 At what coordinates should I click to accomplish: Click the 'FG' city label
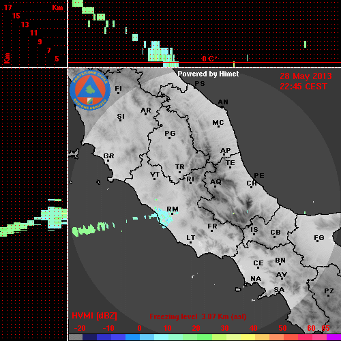coord(319,238)
